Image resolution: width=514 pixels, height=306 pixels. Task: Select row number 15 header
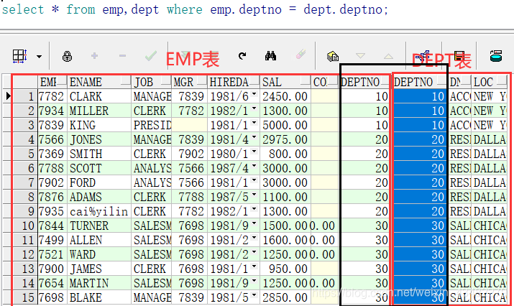(x=24, y=297)
